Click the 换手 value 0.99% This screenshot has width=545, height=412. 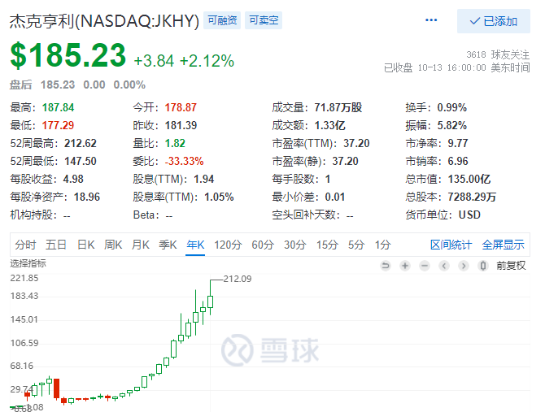[x=451, y=107]
